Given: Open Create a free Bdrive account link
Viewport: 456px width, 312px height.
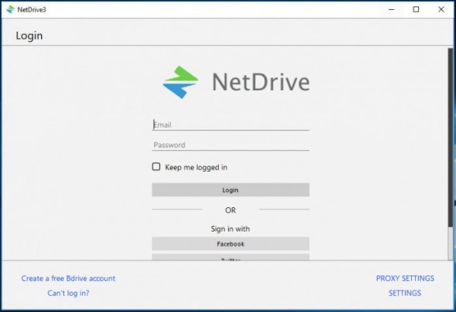Looking at the screenshot, I should pos(68,279).
